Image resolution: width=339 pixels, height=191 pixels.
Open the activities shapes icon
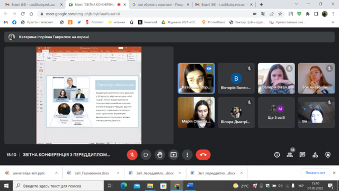pyautogui.click(x=315, y=154)
